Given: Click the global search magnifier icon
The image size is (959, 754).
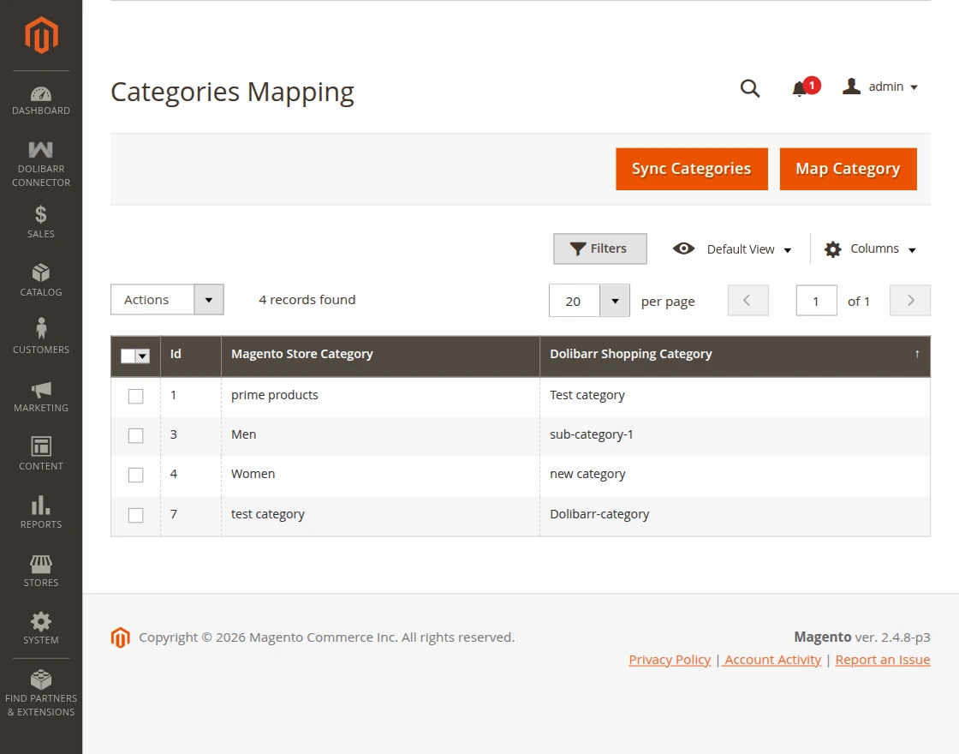Looking at the screenshot, I should click(x=750, y=88).
